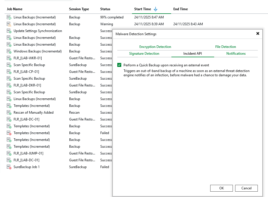Sort the list by the Job Name column

15,9
